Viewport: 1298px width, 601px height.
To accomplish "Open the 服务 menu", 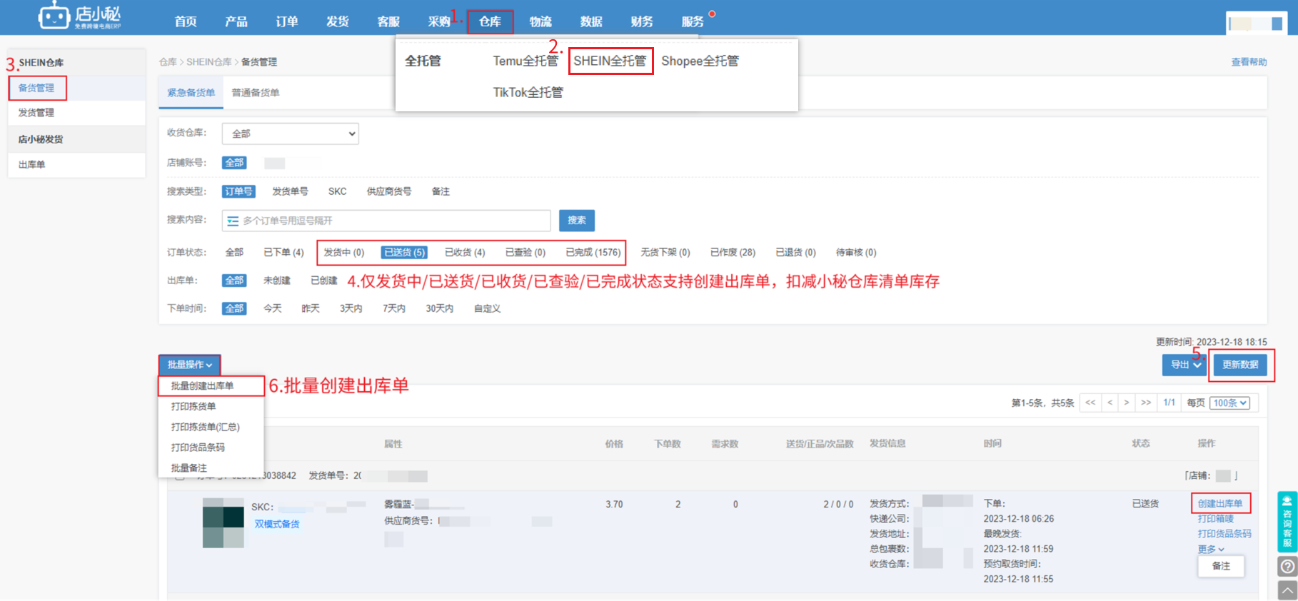I will click(693, 21).
